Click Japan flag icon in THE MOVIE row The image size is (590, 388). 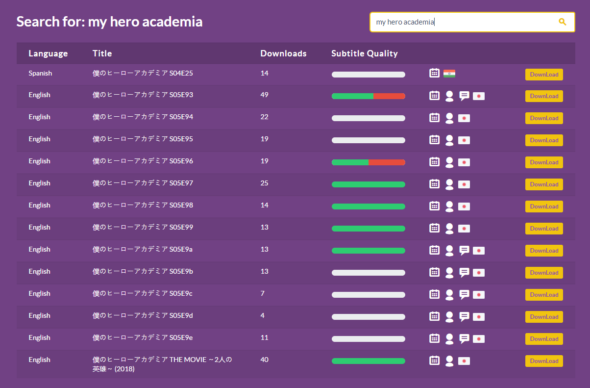[464, 361]
